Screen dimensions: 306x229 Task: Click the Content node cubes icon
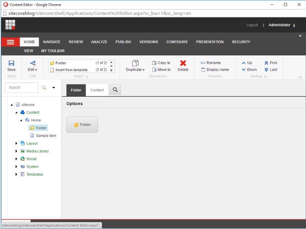coord(23,112)
